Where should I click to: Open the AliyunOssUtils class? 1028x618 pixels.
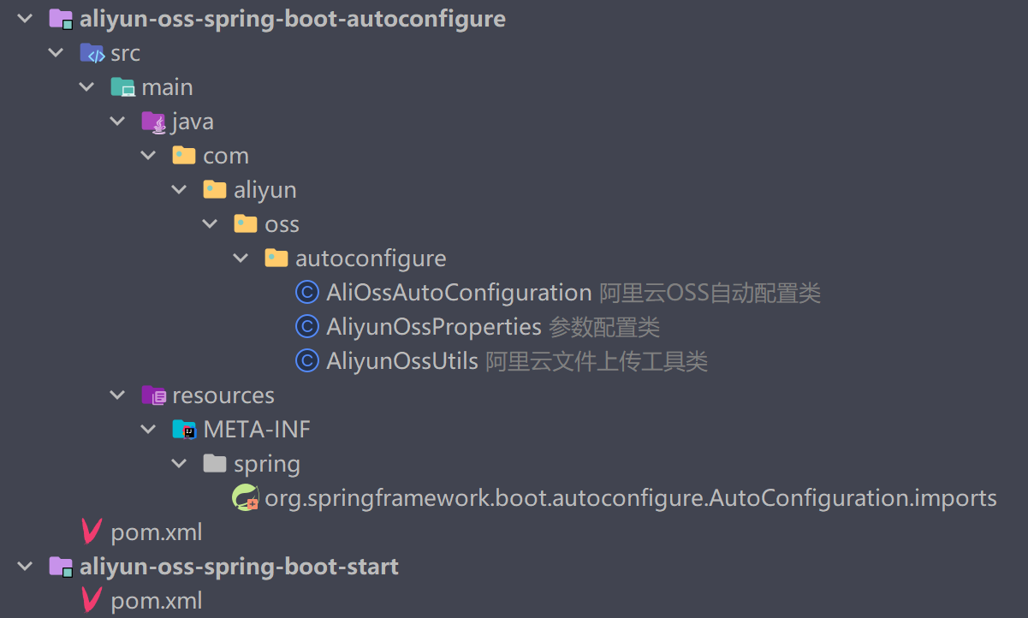pyautogui.click(x=402, y=361)
